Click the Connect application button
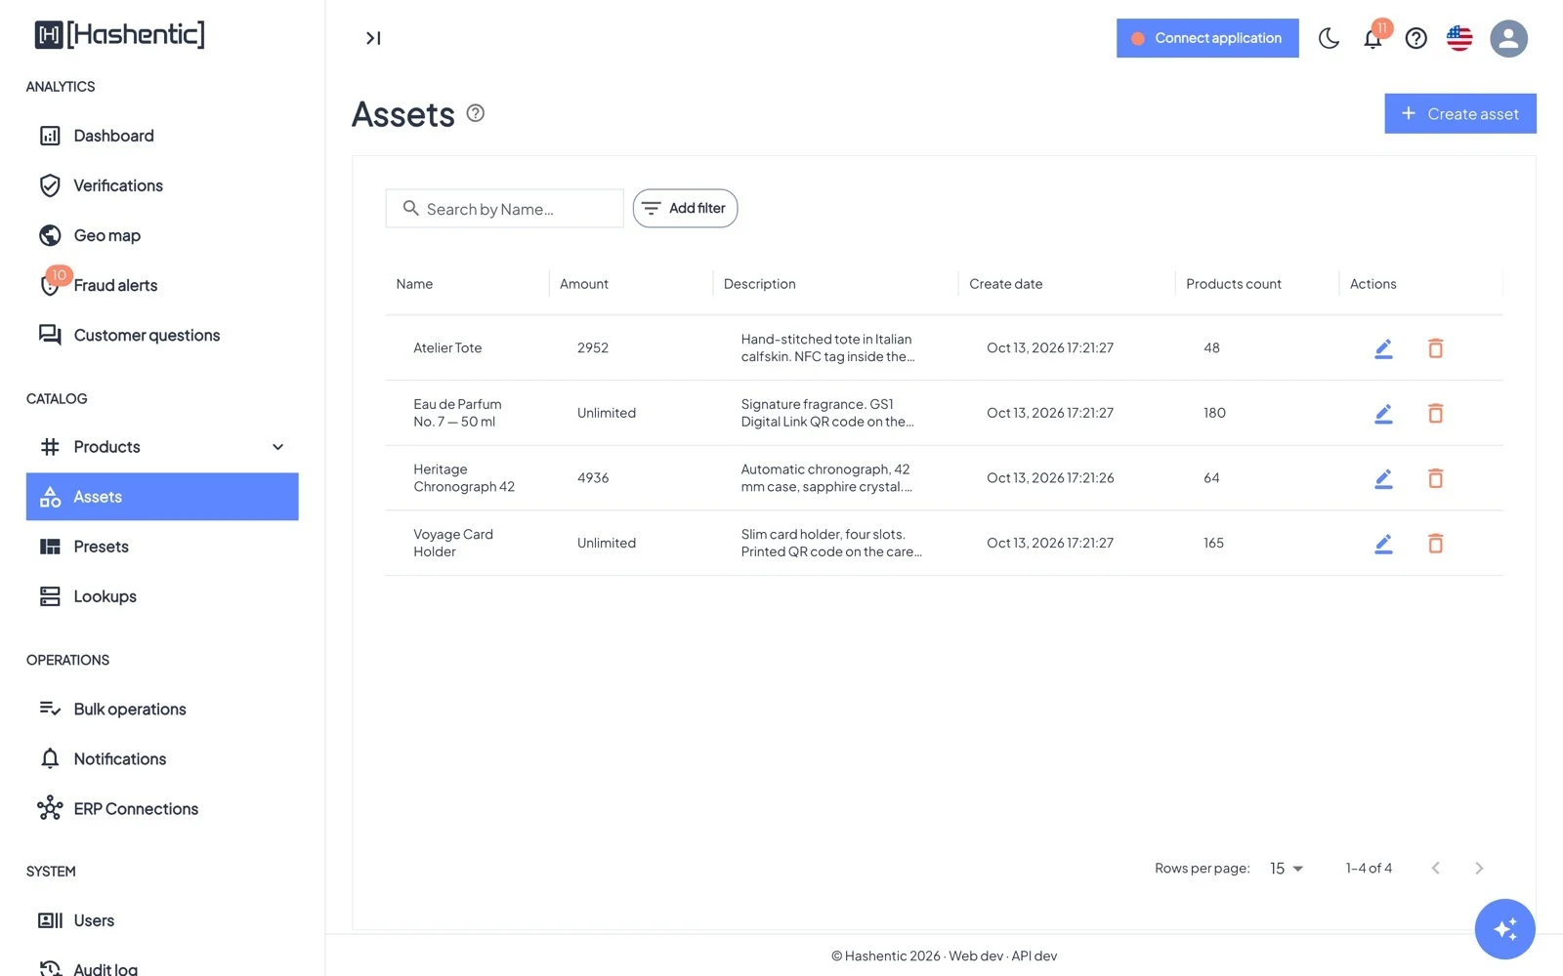 click(1207, 38)
